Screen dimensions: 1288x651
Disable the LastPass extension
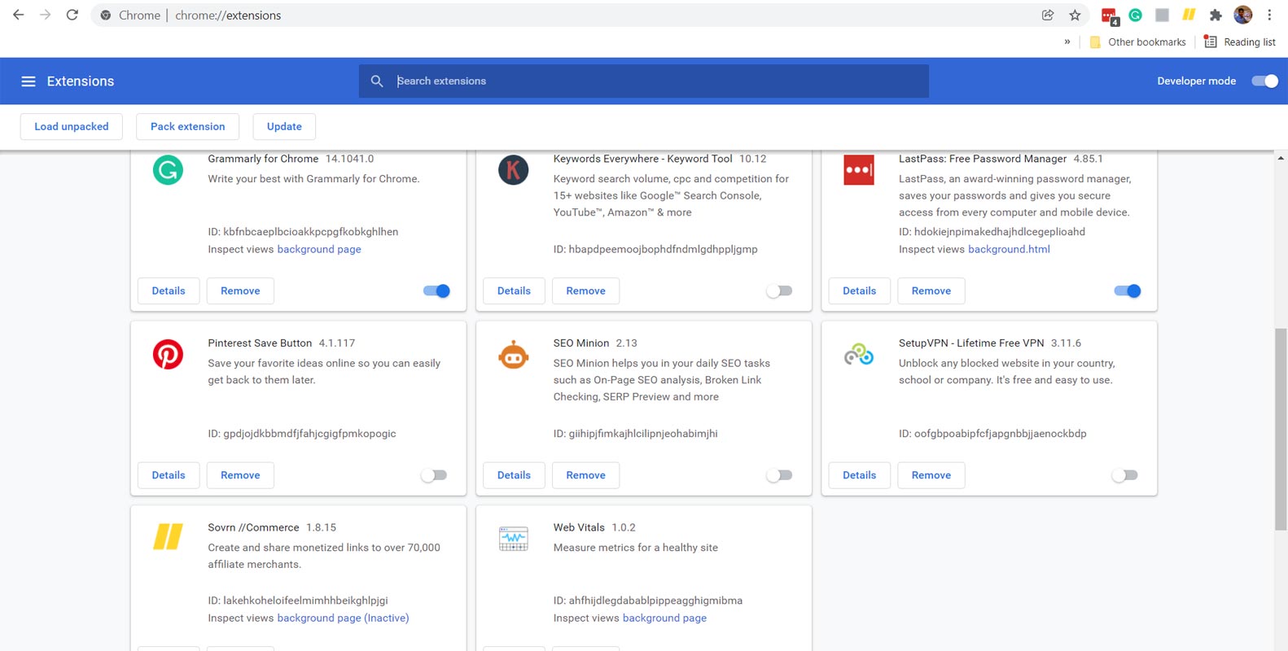point(1128,291)
